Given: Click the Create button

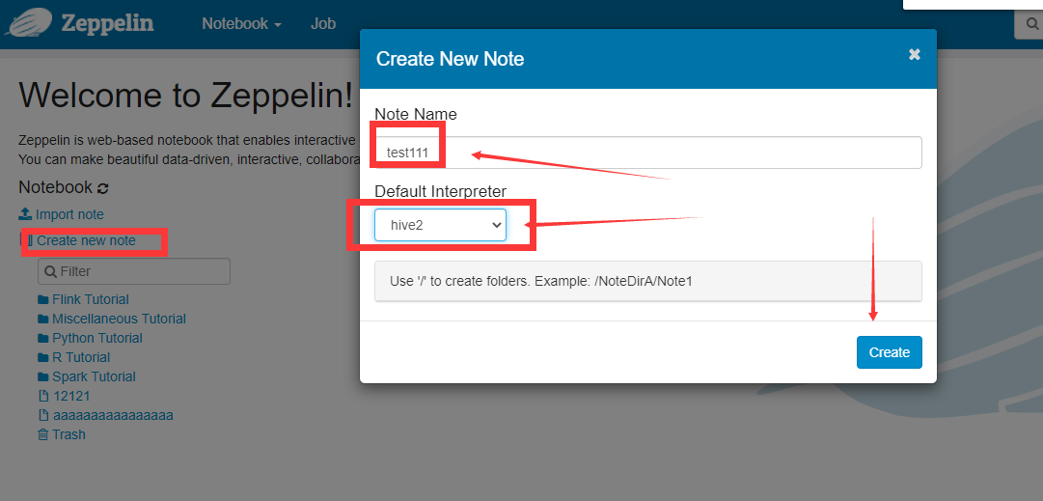Looking at the screenshot, I should [x=890, y=352].
